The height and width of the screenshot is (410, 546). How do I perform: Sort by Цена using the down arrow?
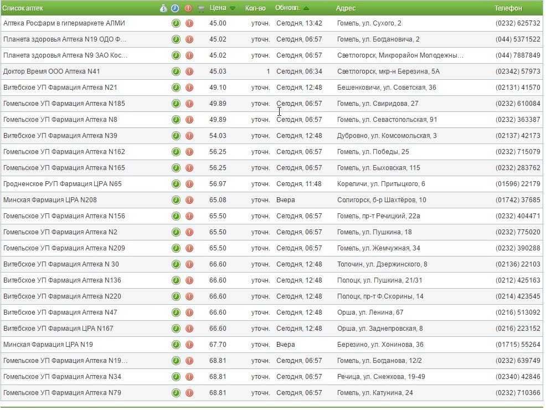(x=233, y=9)
